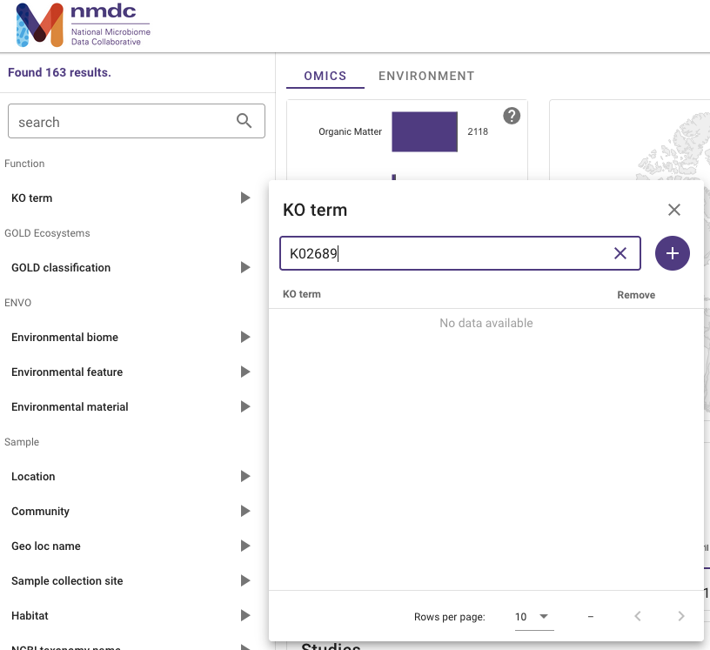Viewport: 710px width, 650px height.
Task: Switch to the ENVIRONMENT tab
Action: coord(426,76)
